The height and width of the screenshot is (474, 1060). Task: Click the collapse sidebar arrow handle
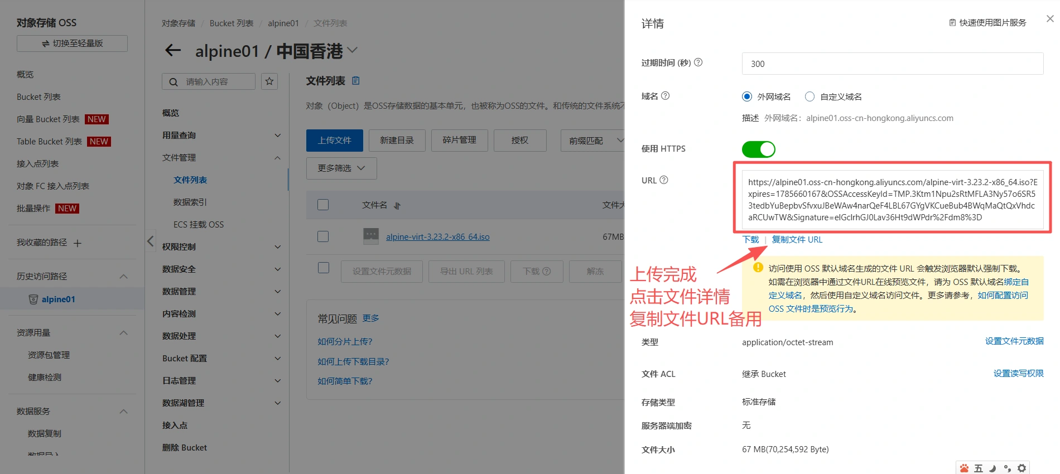pos(150,241)
